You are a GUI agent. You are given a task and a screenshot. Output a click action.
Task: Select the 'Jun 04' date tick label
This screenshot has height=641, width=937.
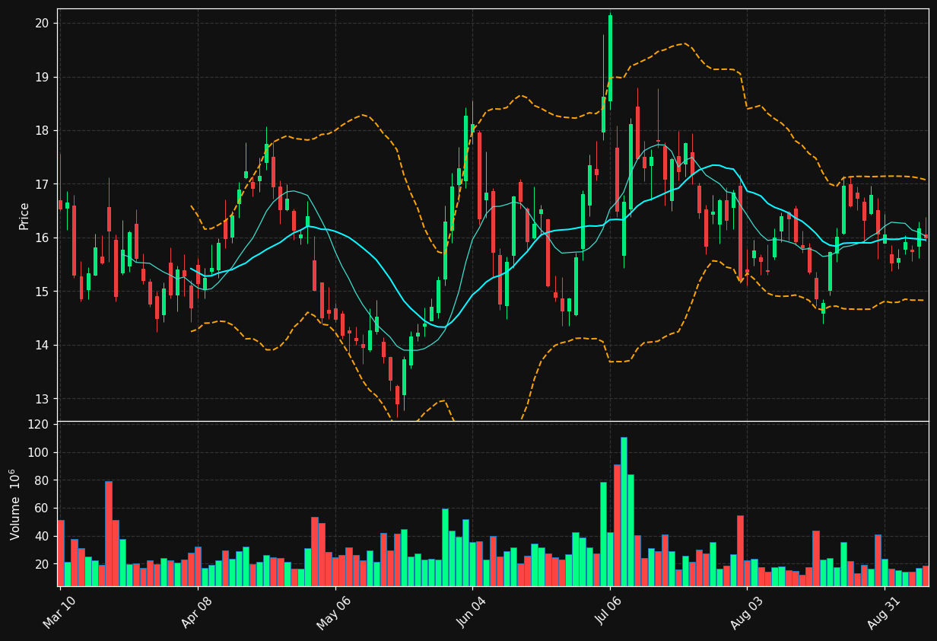tap(472, 613)
